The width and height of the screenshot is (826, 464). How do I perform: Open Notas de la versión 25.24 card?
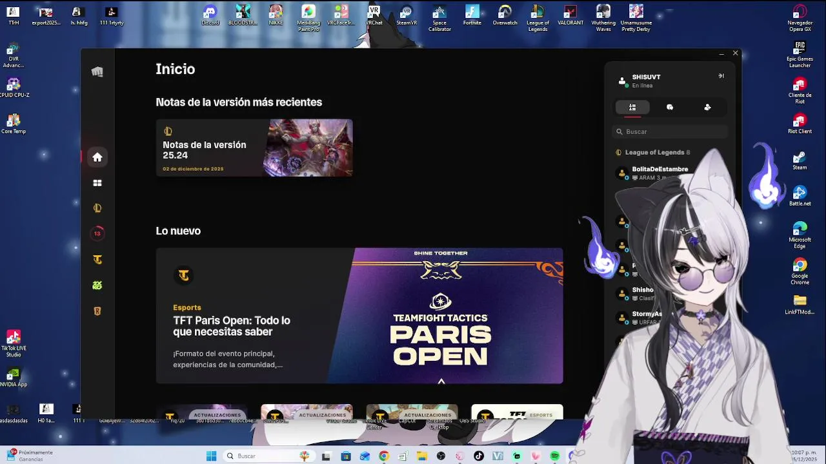pyautogui.click(x=254, y=148)
